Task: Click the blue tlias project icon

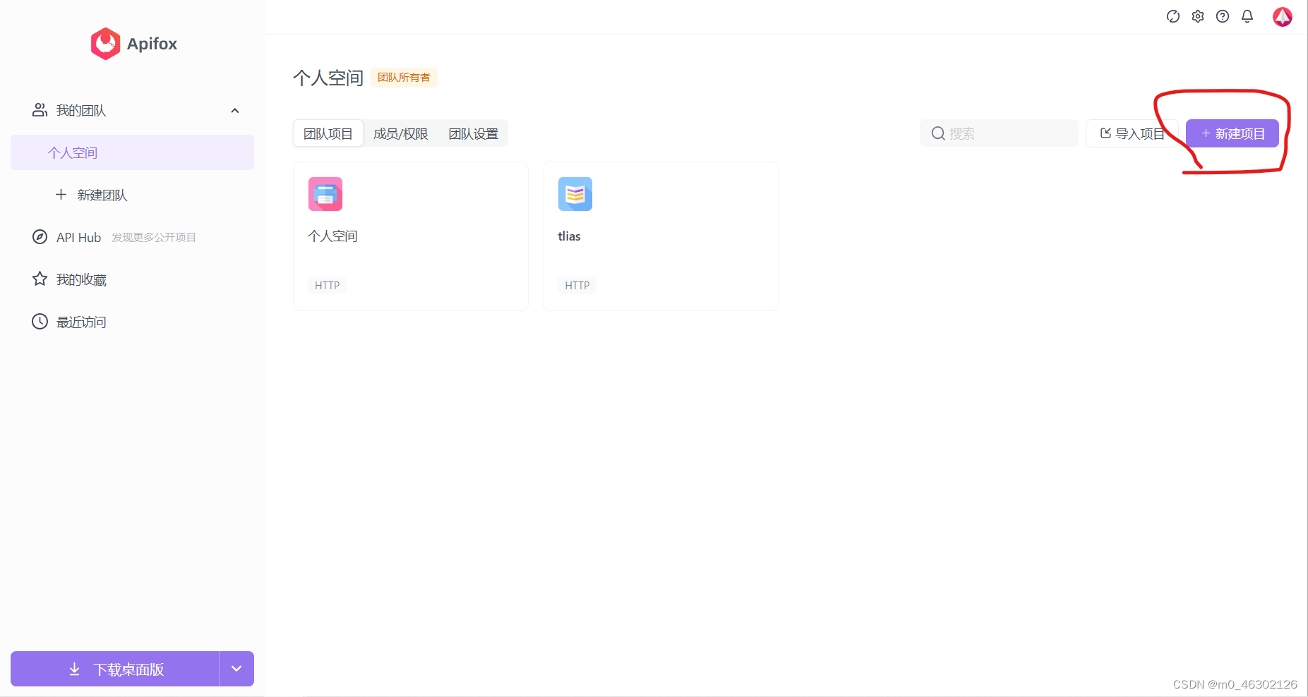Action: (x=575, y=194)
